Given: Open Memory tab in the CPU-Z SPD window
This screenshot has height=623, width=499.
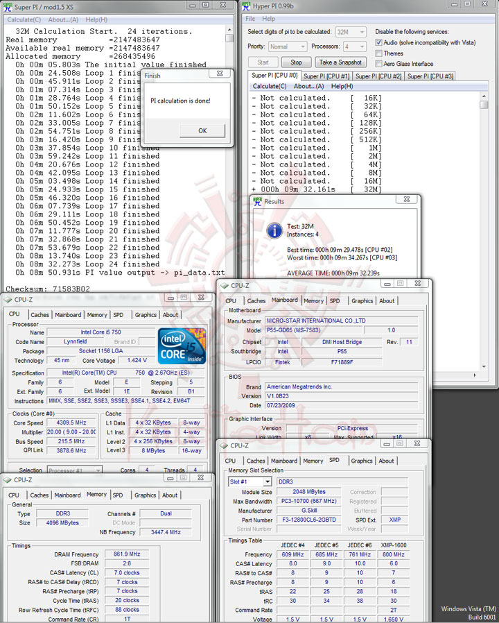Looking at the screenshot, I should (313, 461).
